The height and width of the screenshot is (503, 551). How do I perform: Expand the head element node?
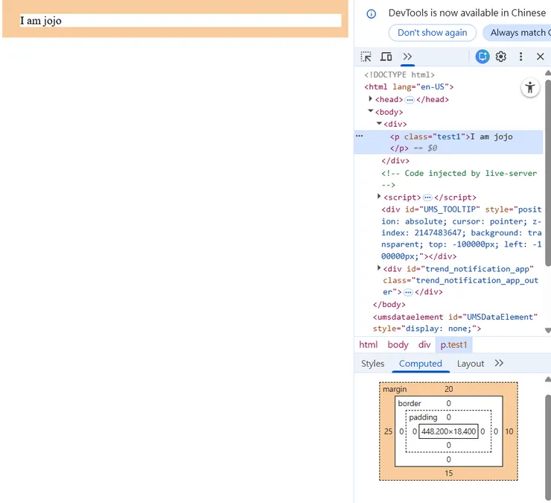click(371, 99)
